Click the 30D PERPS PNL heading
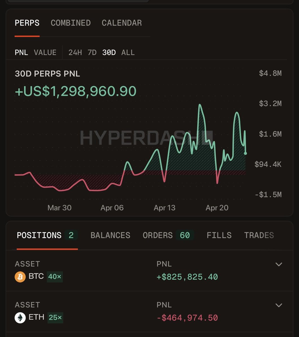Image resolution: width=299 pixels, height=337 pixels. click(47, 74)
